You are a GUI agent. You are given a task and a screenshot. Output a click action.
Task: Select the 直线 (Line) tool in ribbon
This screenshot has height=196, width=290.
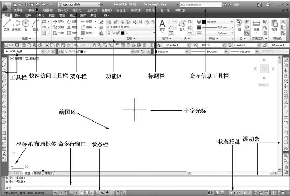click(7, 25)
